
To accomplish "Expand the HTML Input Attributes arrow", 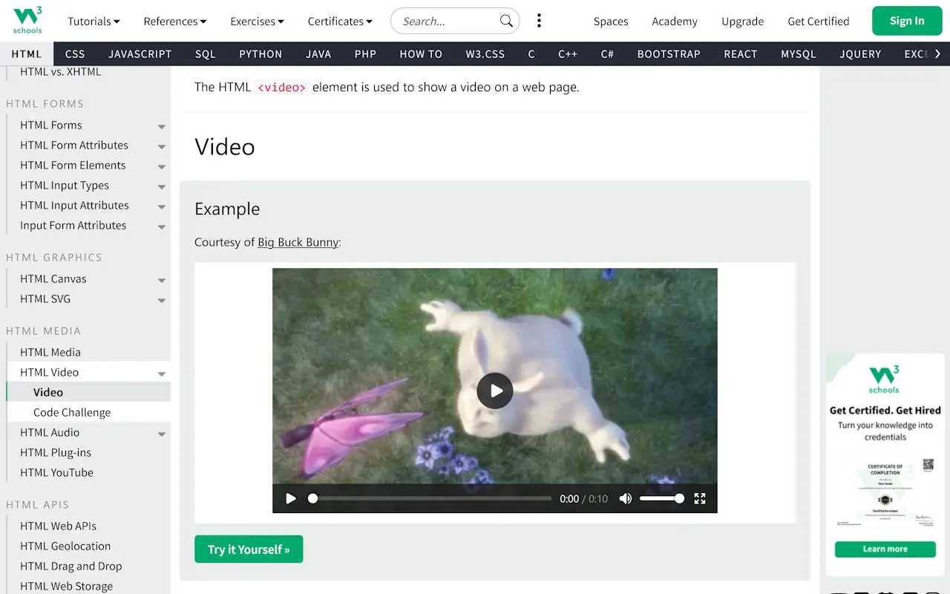I will [x=162, y=207].
